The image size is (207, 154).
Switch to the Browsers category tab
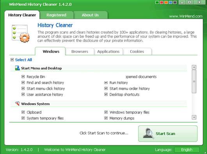pyautogui.click(x=80, y=52)
